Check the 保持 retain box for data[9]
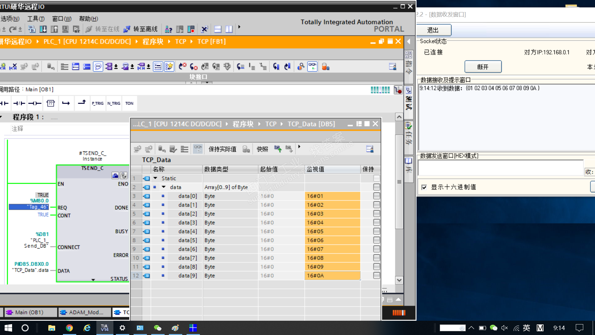 coord(377,275)
